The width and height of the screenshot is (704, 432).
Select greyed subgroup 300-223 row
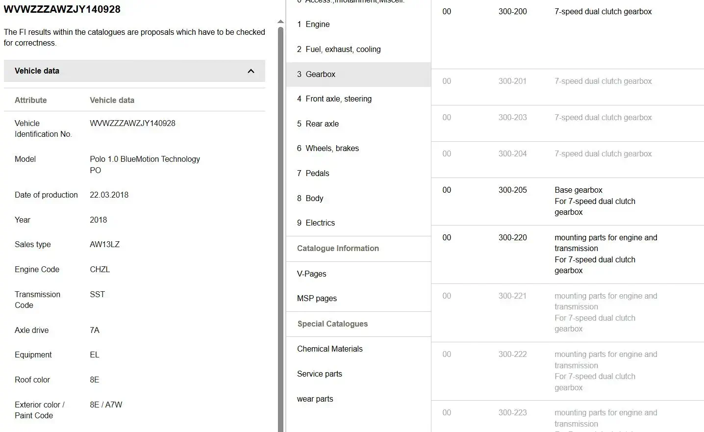pos(568,417)
